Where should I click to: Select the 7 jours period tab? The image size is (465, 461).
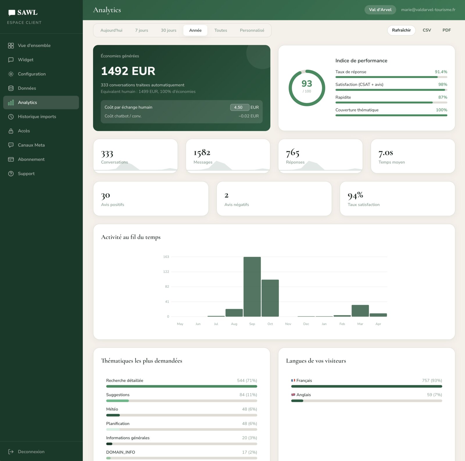pos(142,30)
